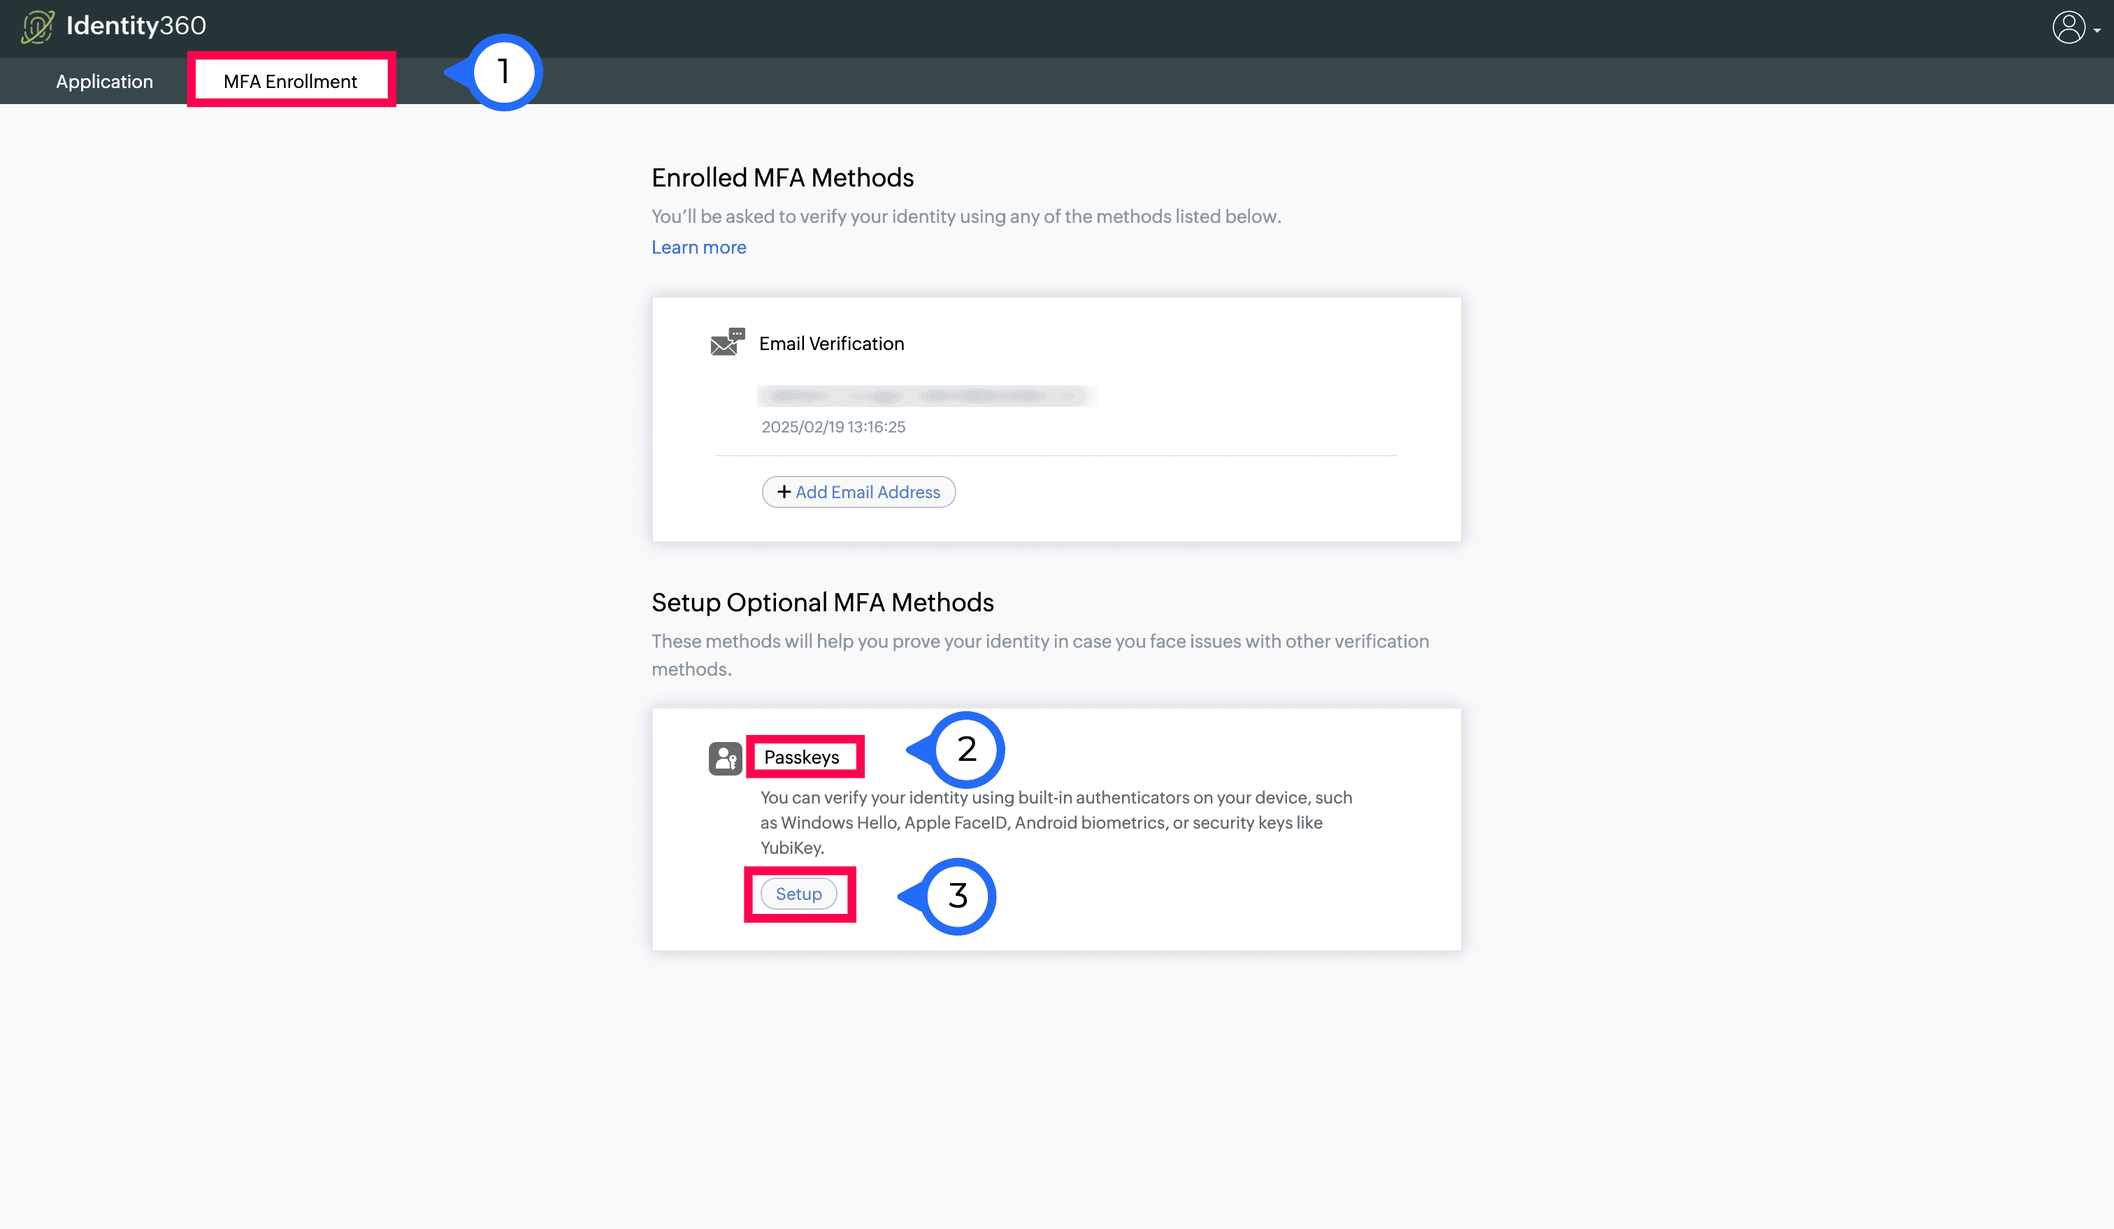The width and height of the screenshot is (2114, 1229).
Task: Click the Passkeys Setup button
Action: 798,894
